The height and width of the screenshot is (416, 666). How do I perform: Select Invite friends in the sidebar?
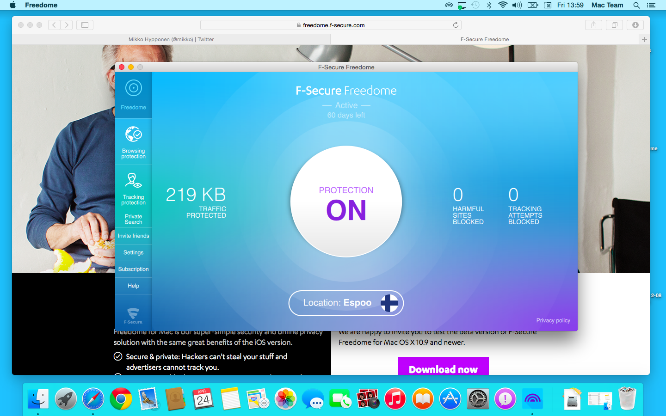click(133, 236)
